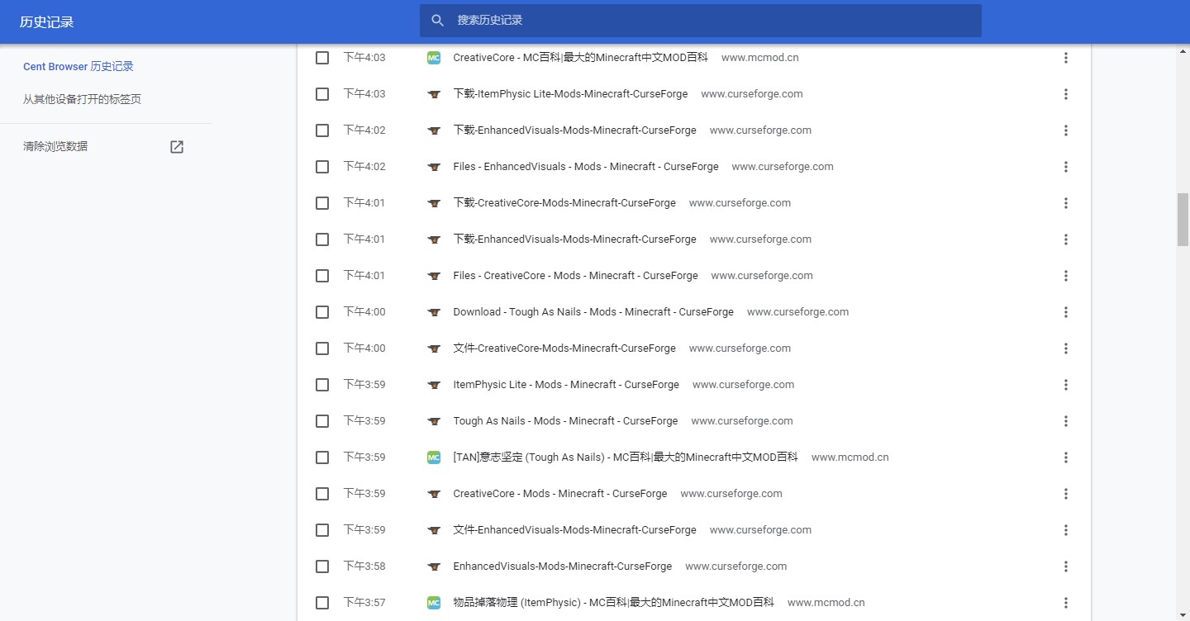Open the [TAN]意志坚定 (Tough As Nails) link

click(626, 457)
